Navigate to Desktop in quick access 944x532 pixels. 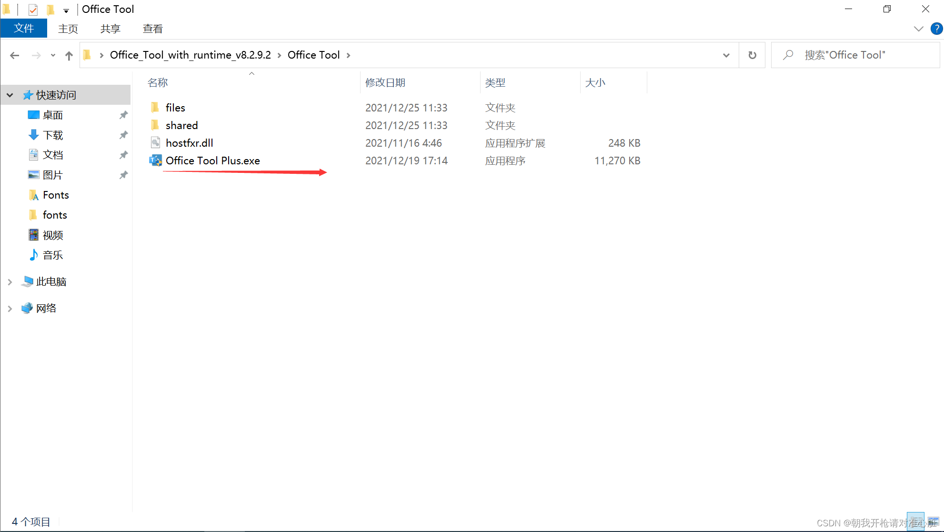coord(54,115)
